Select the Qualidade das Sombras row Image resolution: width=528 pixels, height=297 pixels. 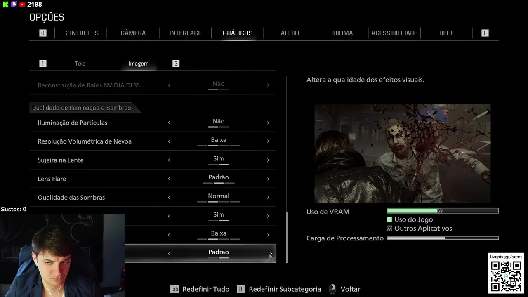pos(153,197)
